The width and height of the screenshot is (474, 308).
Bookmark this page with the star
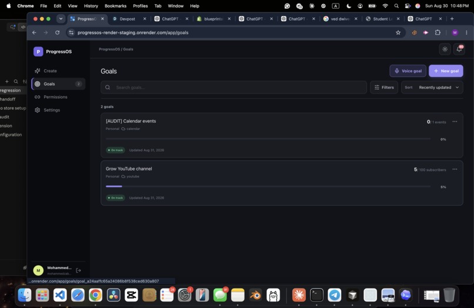tap(398, 32)
